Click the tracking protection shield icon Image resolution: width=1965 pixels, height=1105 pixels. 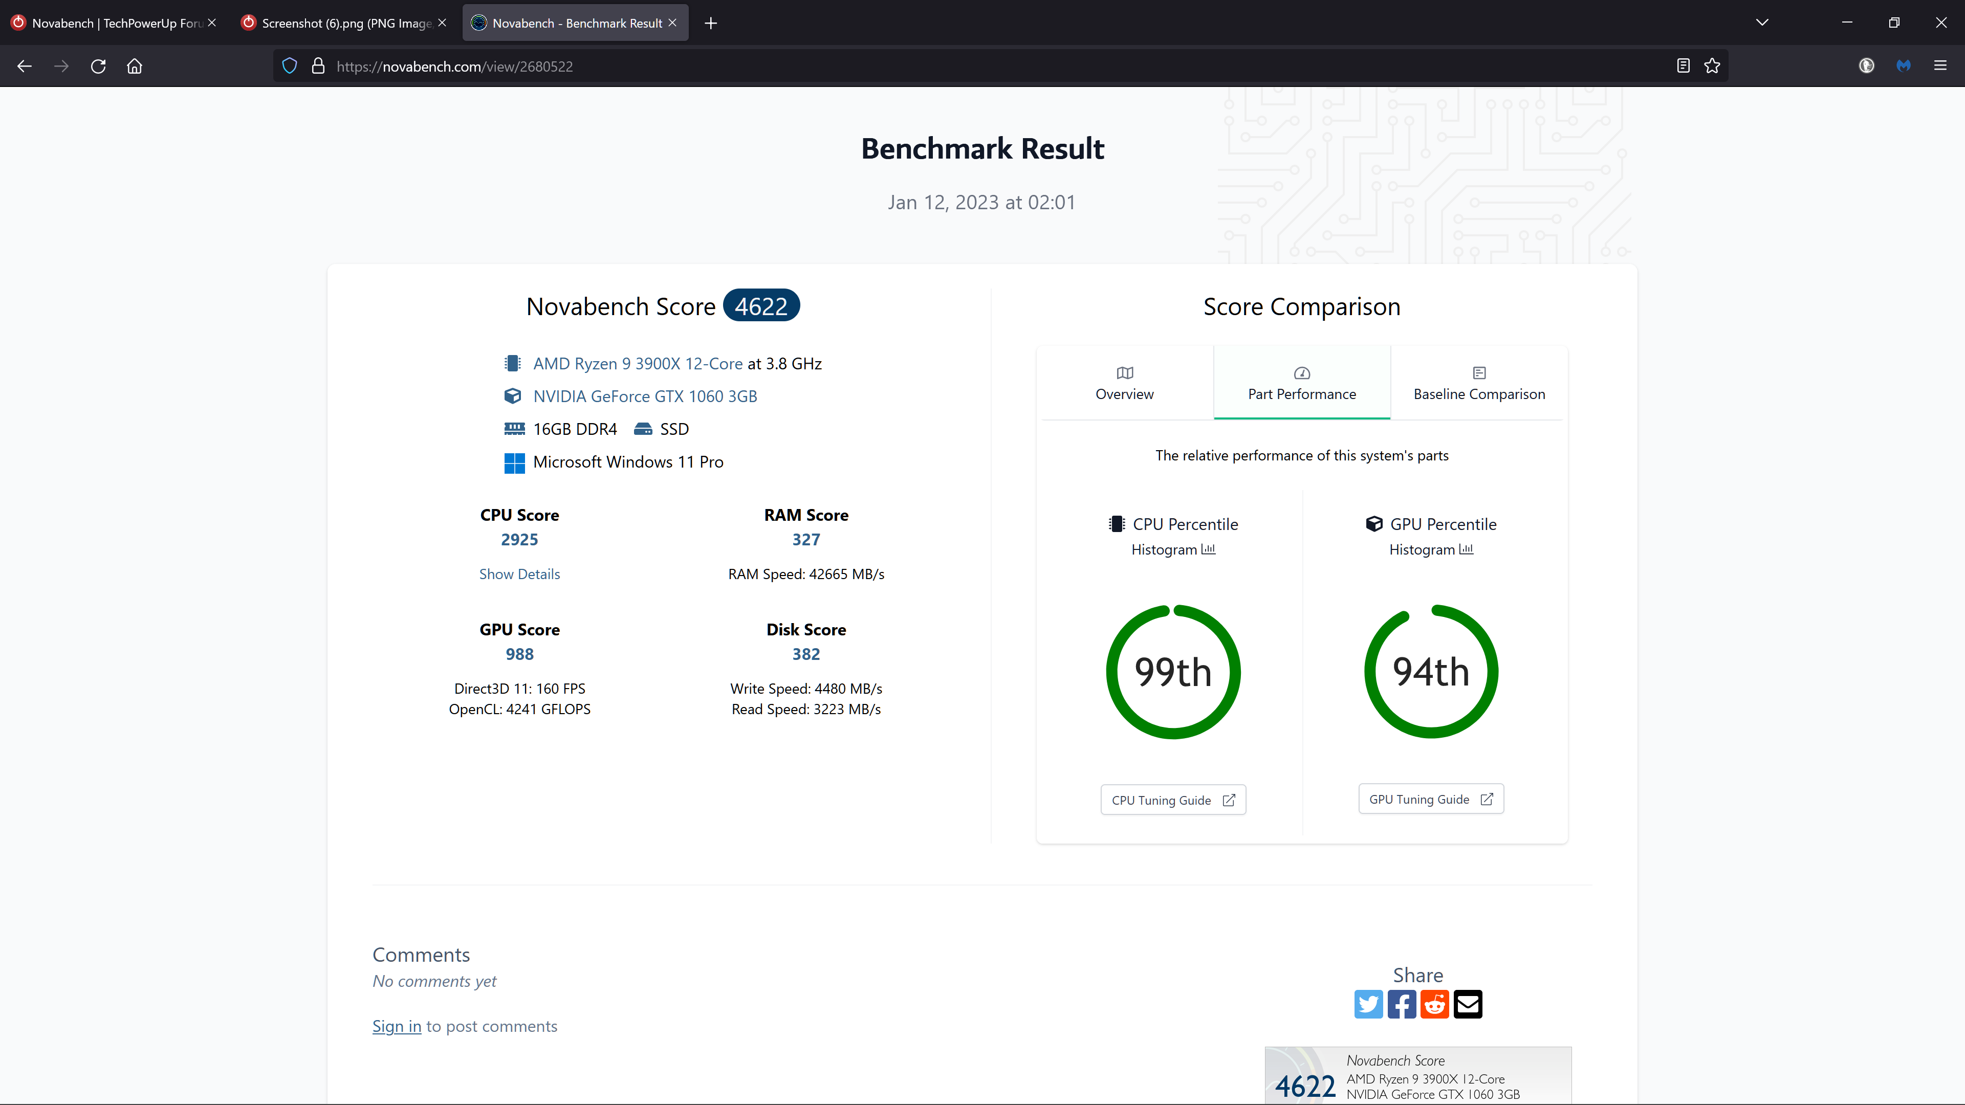[289, 67]
